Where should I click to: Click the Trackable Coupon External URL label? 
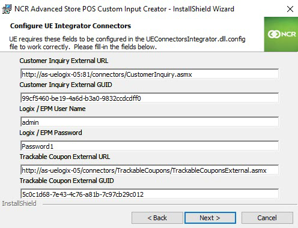pos(65,157)
